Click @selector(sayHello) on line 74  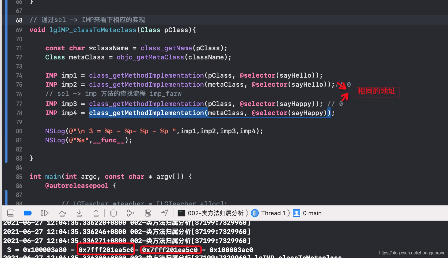279,75
